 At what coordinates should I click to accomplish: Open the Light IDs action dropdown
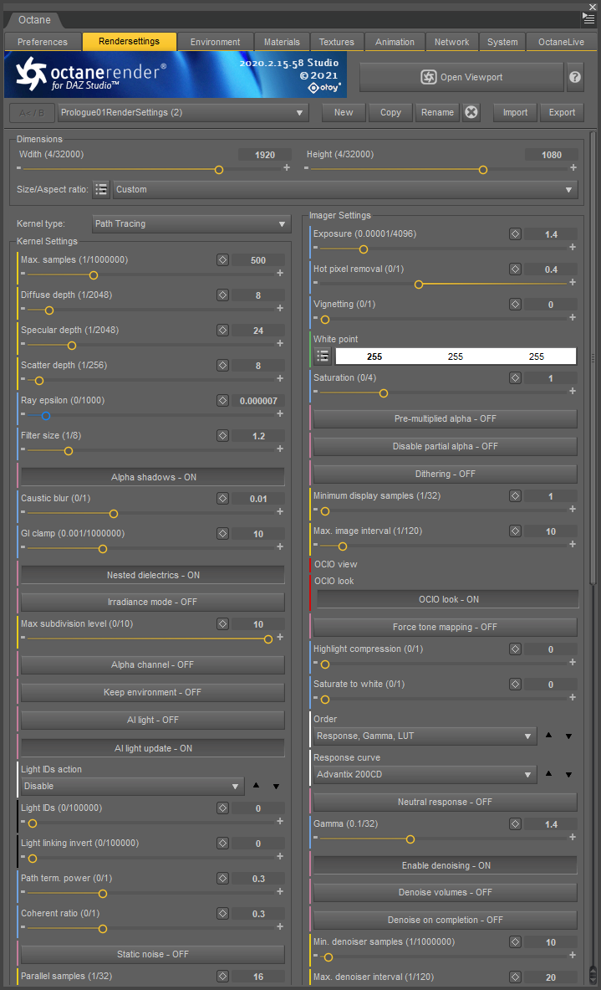click(132, 786)
